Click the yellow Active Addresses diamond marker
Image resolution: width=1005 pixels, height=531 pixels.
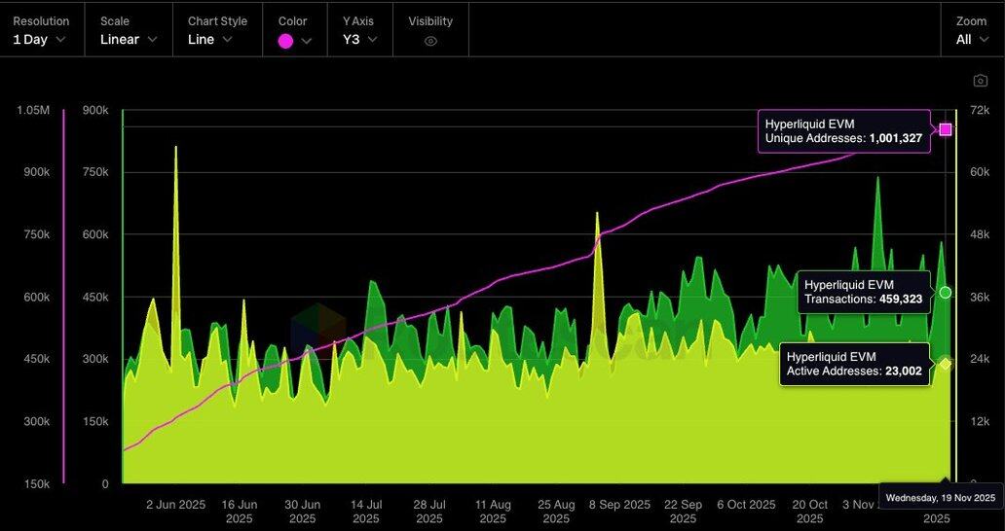pos(945,364)
